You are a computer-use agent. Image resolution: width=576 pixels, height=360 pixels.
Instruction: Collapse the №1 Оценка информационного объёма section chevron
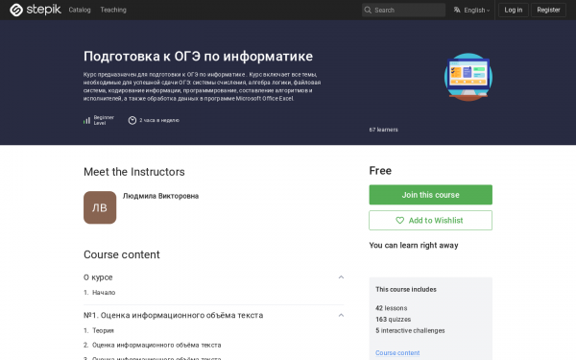(x=341, y=315)
